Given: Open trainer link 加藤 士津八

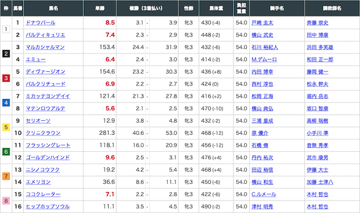Looking at the screenshot, I should click(320, 182).
